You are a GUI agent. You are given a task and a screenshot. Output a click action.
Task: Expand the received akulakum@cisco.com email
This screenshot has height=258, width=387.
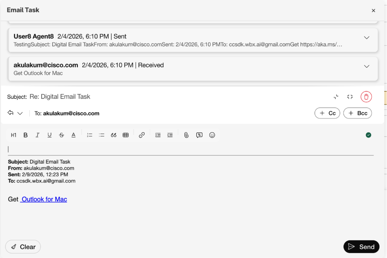[x=366, y=66]
